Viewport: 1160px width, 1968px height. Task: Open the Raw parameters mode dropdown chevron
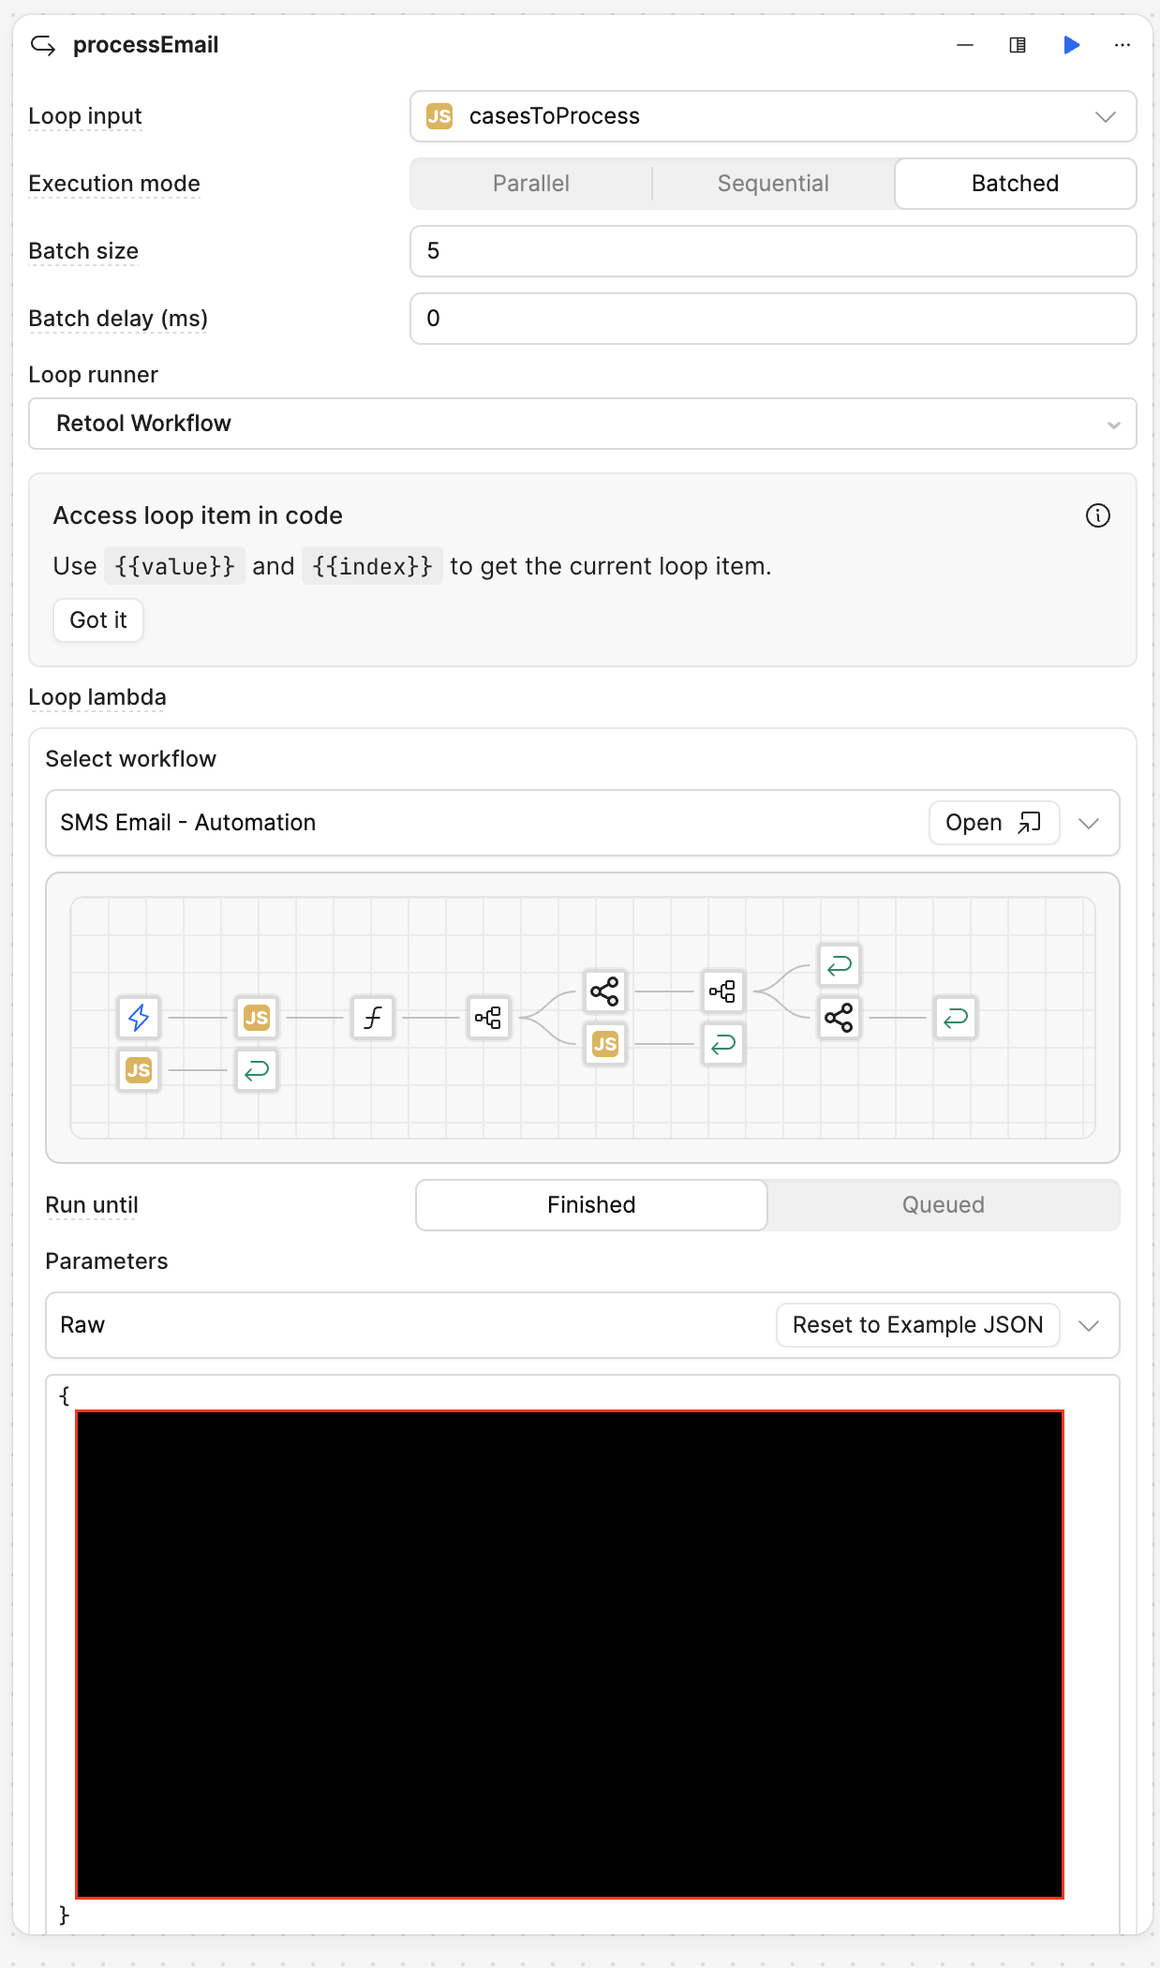coord(1088,1325)
